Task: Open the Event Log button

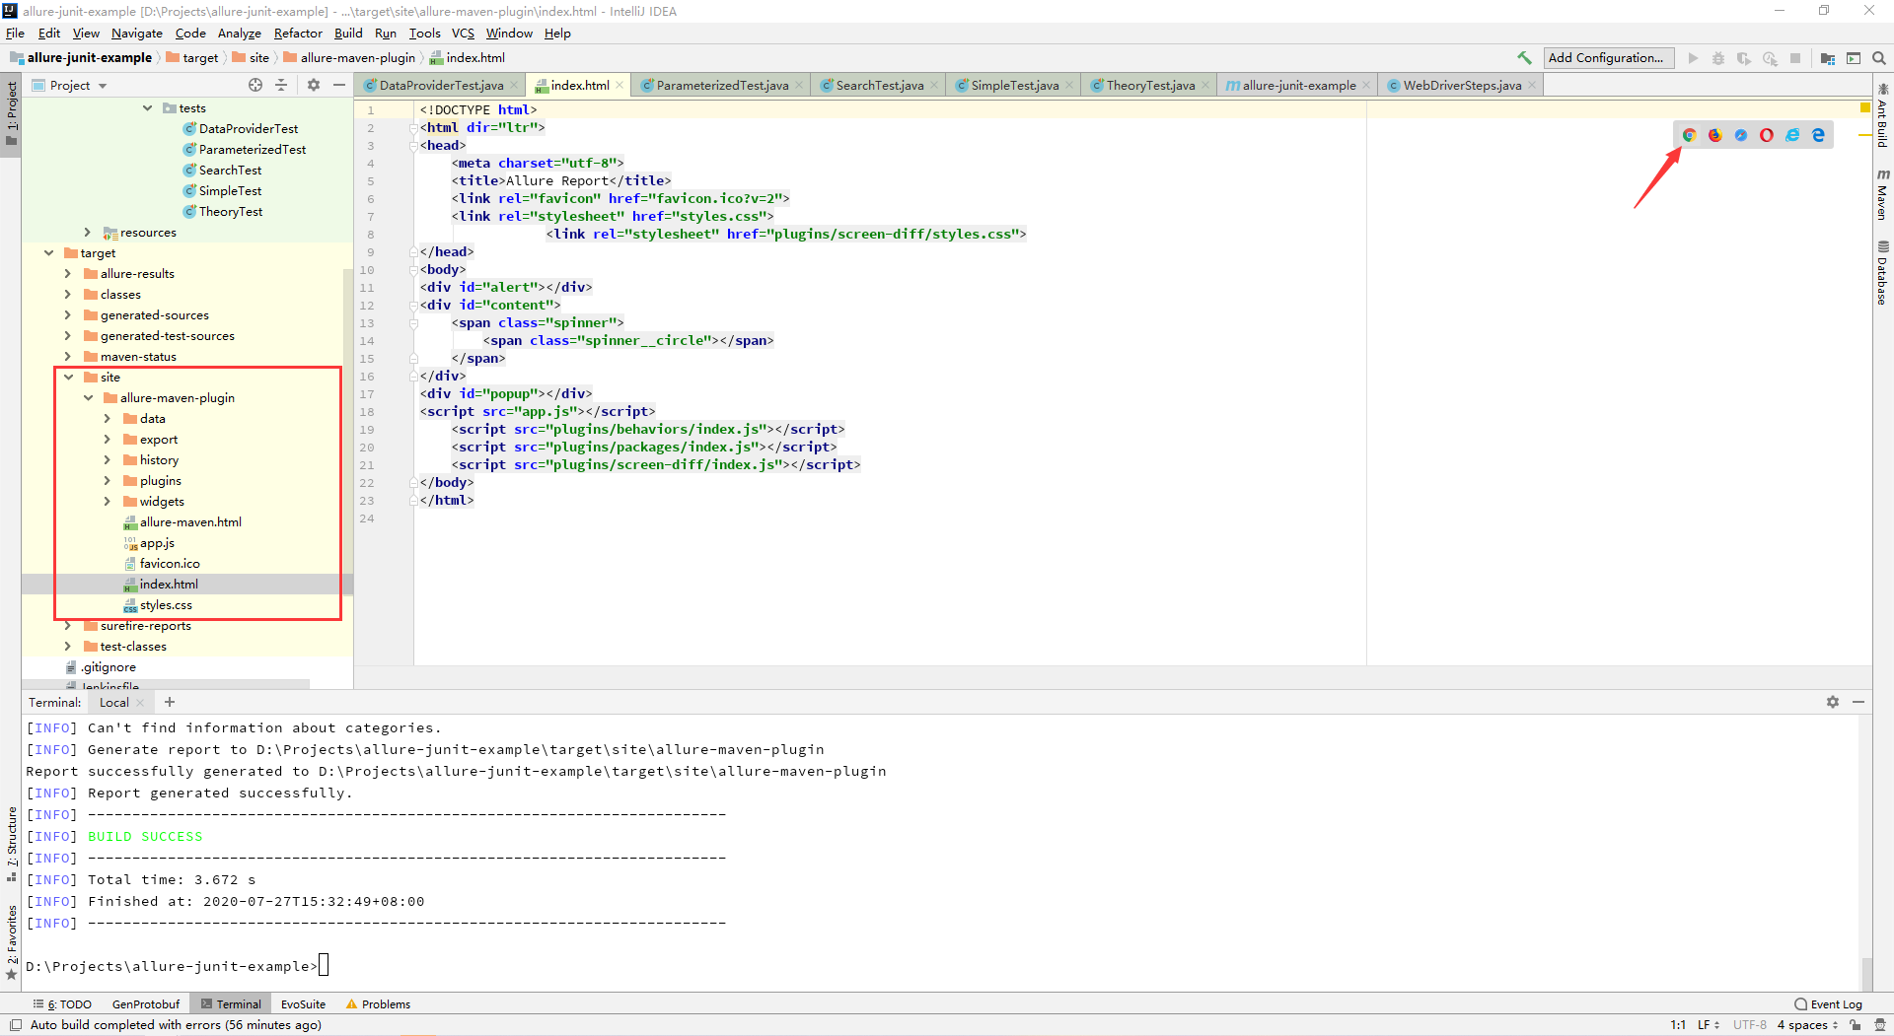Action: click(x=1829, y=1004)
